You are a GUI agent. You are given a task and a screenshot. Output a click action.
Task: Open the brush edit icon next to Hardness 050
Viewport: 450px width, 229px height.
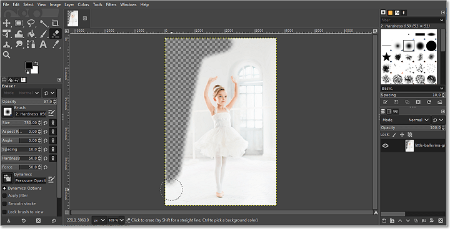pyautogui.click(x=51, y=113)
